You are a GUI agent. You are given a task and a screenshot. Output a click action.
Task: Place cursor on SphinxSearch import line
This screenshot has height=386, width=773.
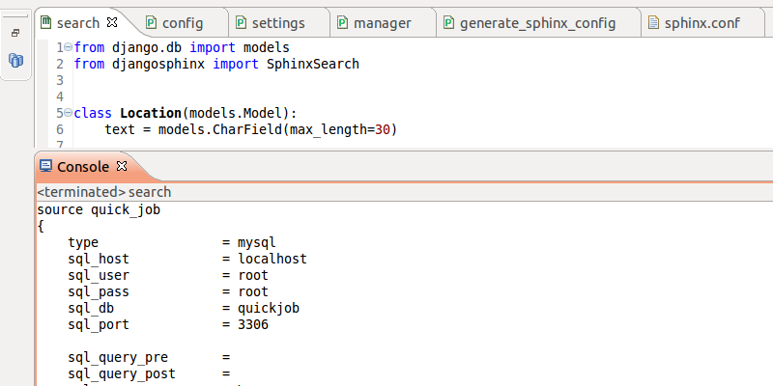pyautogui.click(x=312, y=64)
